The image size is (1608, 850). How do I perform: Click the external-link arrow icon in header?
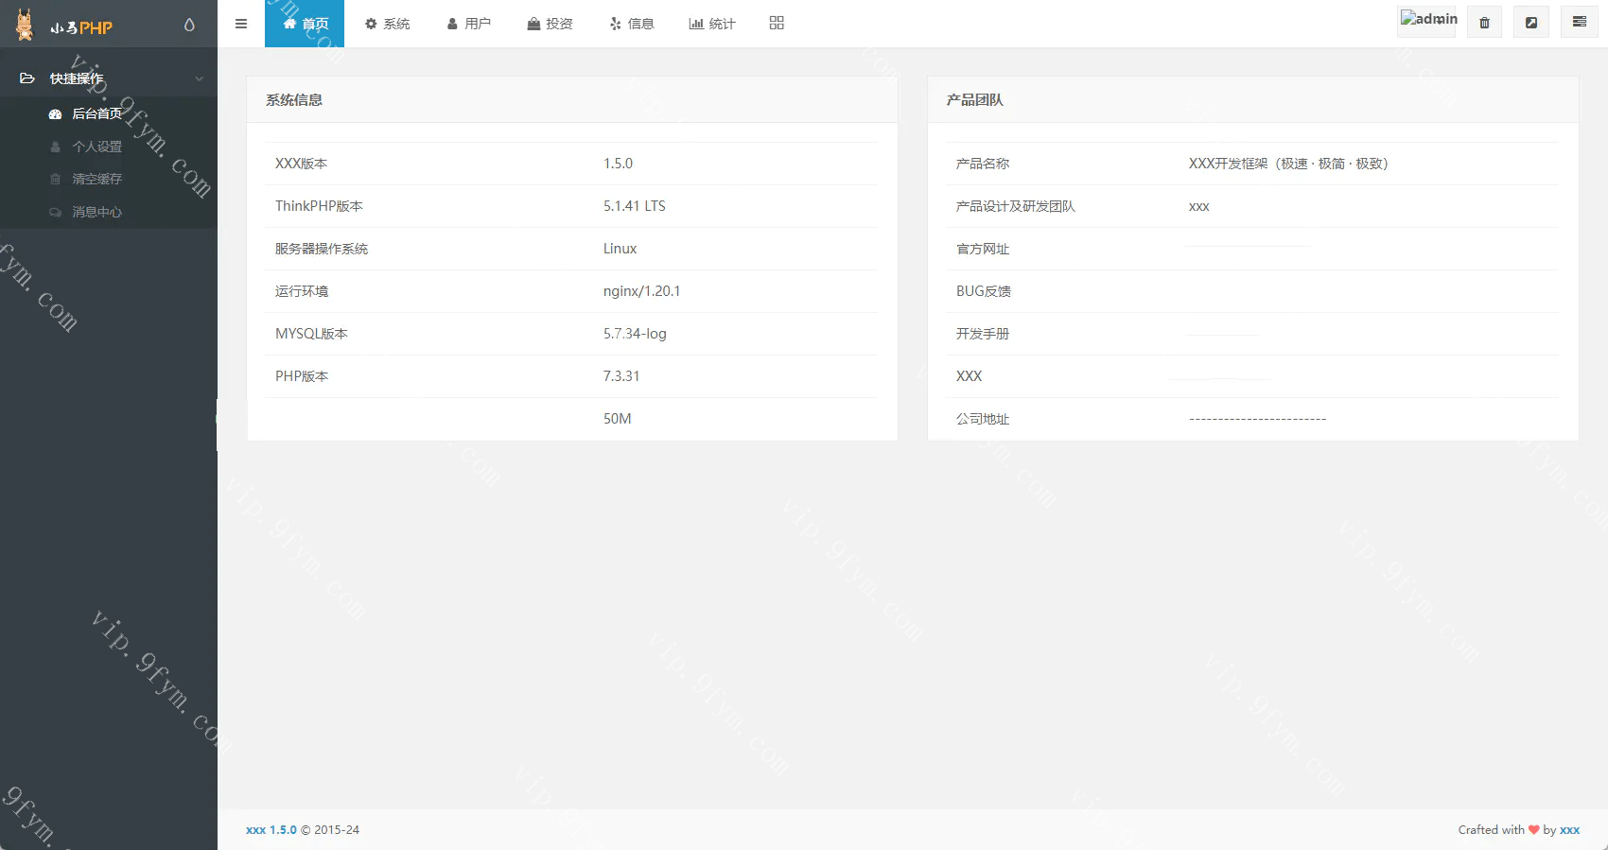tap(1530, 23)
